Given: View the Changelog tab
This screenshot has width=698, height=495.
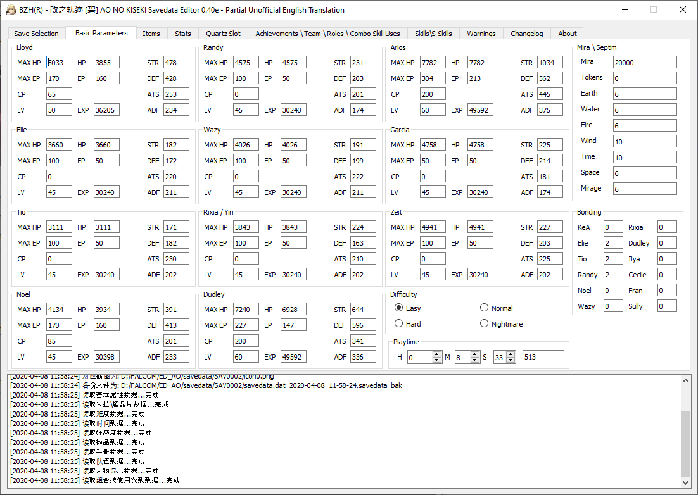Looking at the screenshot, I should click(526, 34).
